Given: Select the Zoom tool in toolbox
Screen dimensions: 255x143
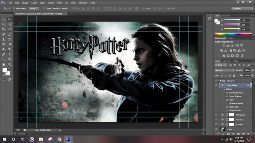Looking at the screenshot, I should click(10, 64).
